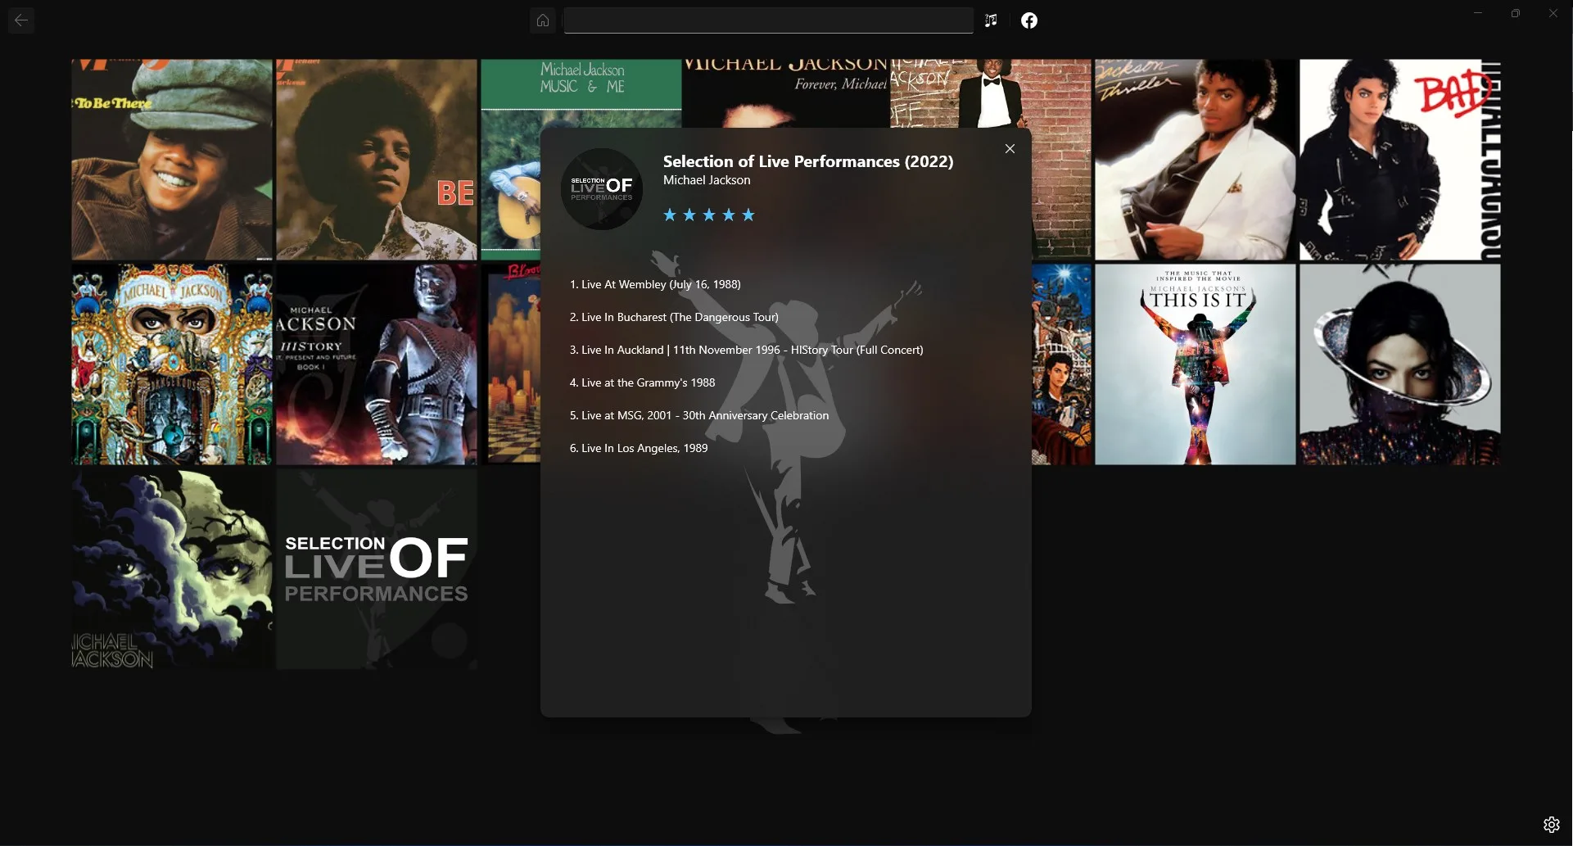This screenshot has height=846, width=1573.
Task: Open Selection of Live Performances tile
Action: 377,569
